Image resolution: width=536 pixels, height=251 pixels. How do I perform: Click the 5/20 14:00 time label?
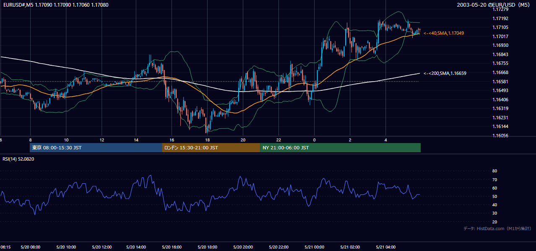137,247
